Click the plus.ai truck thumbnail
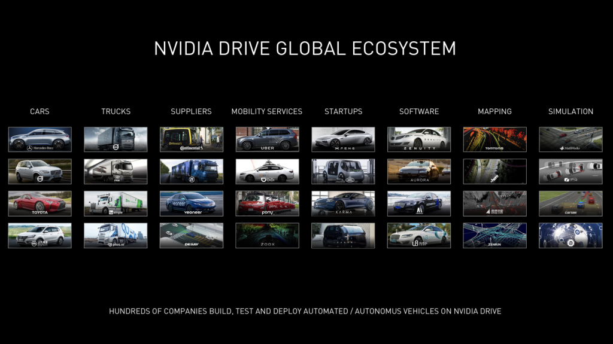The width and height of the screenshot is (613, 344). [x=116, y=235]
